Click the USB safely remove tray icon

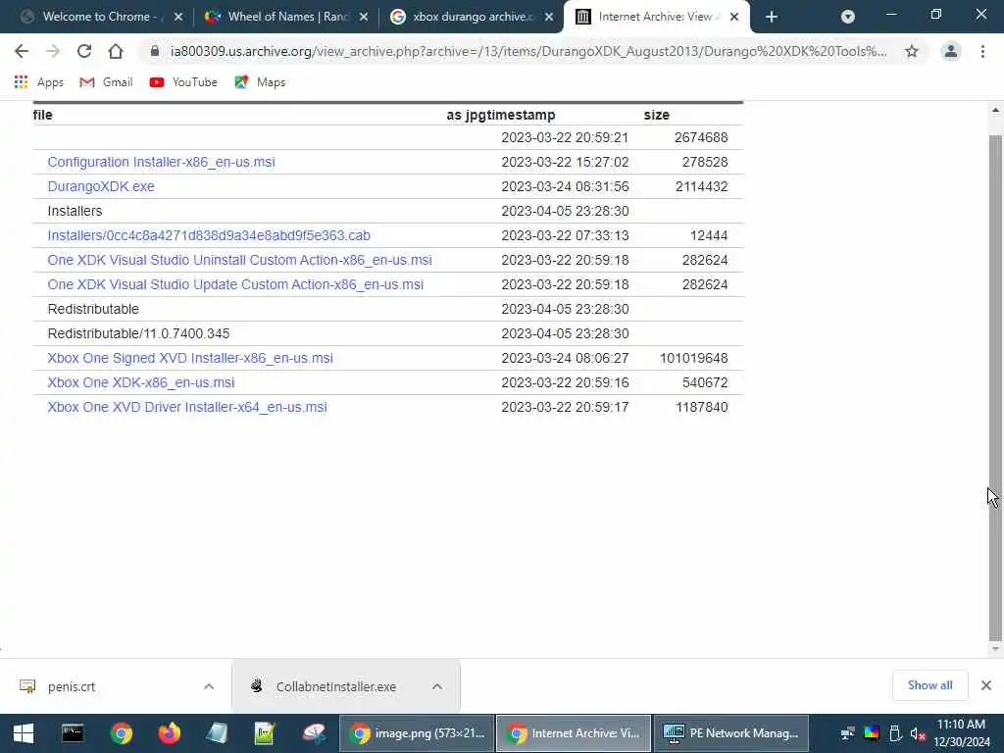click(895, 733)
